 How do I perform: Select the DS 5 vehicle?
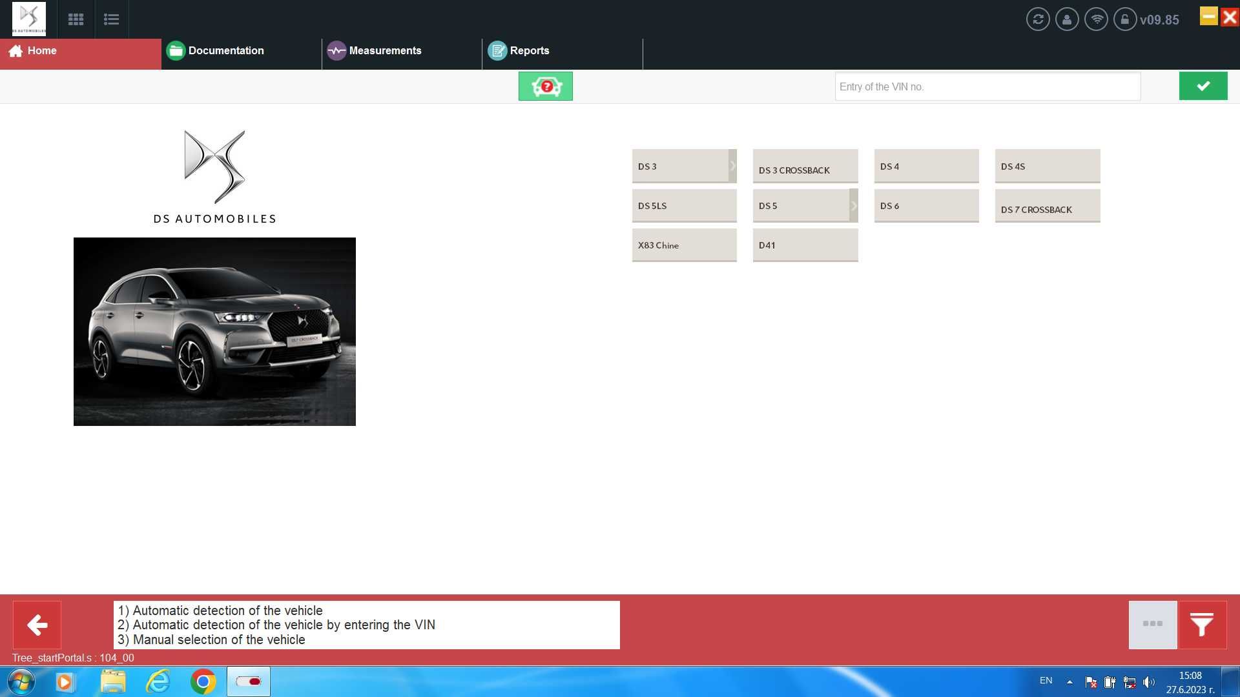(801, 205)
